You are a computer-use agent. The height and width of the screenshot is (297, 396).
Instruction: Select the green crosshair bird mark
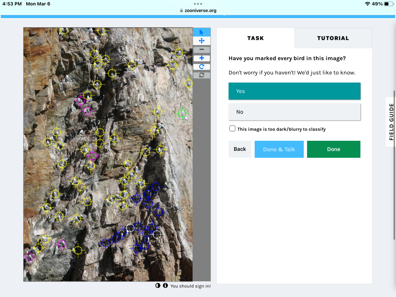pos(182,114)
